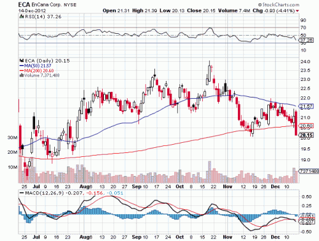Click the ECA (Daily) 20.15 legend text

(x=47, y=61)
